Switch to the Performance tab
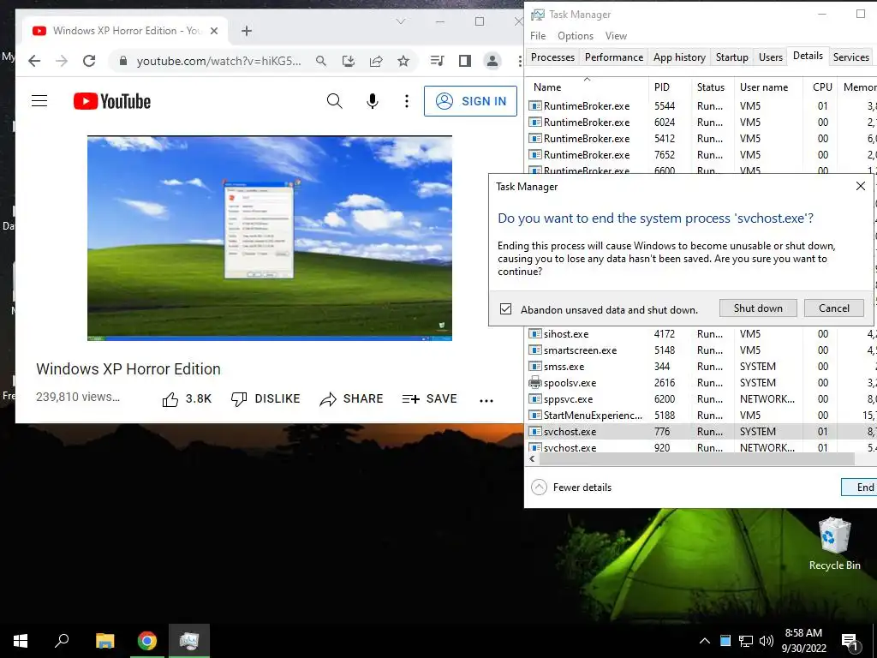The image size is (877, 658). [613, 57]
